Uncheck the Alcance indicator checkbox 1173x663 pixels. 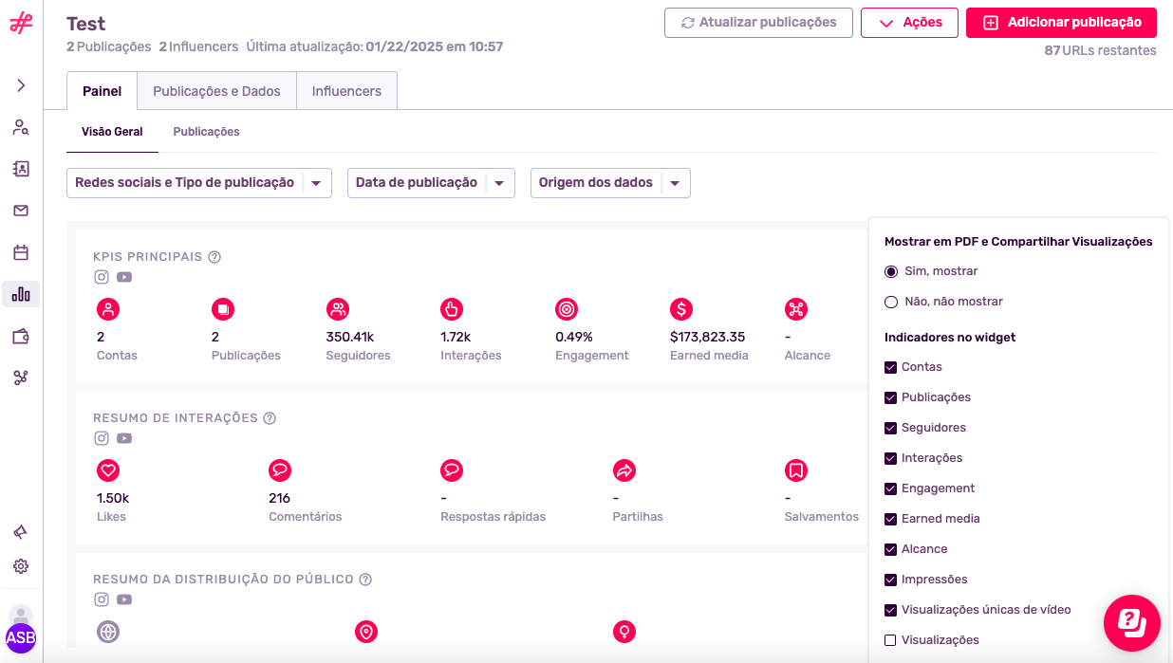click(x=890, y=549)
